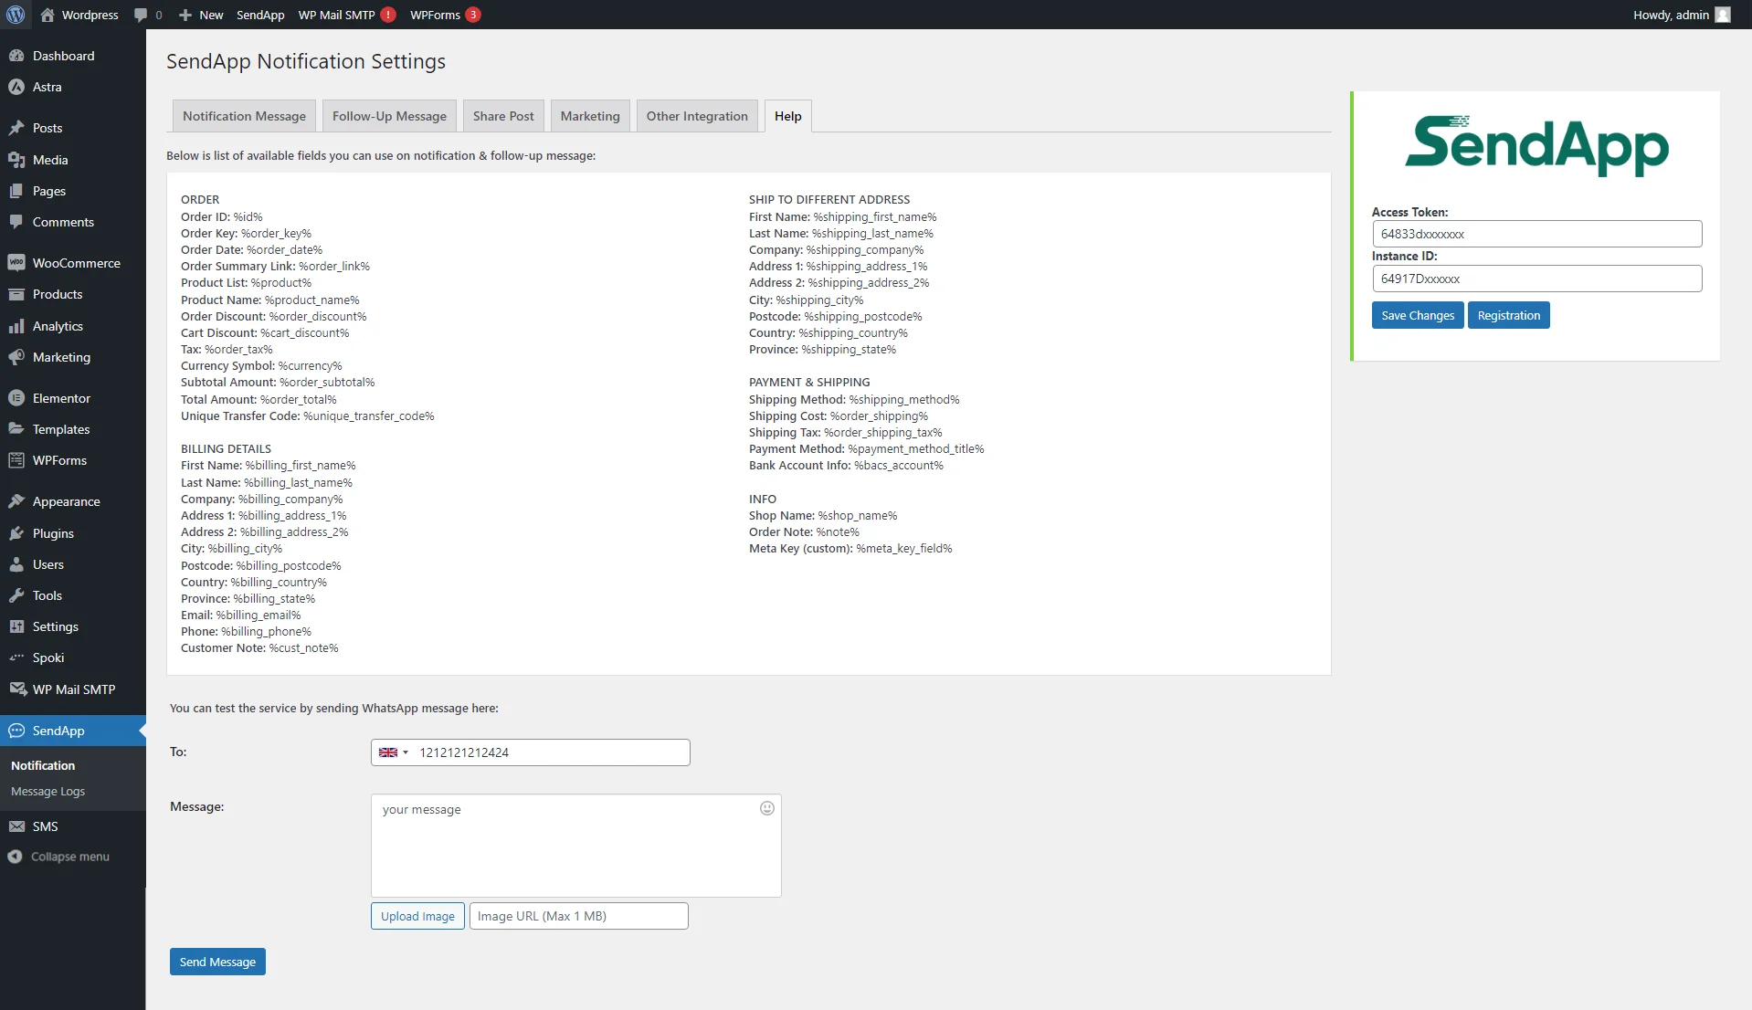Click the Access Token input field
The height and width of the screenshot is (1010, 1752).
pyautogui.click(x=1536, y=234)
